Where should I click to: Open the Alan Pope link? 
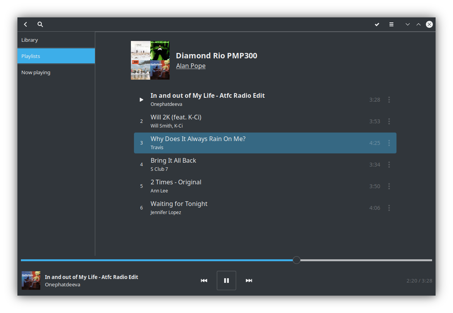point(190,66)
